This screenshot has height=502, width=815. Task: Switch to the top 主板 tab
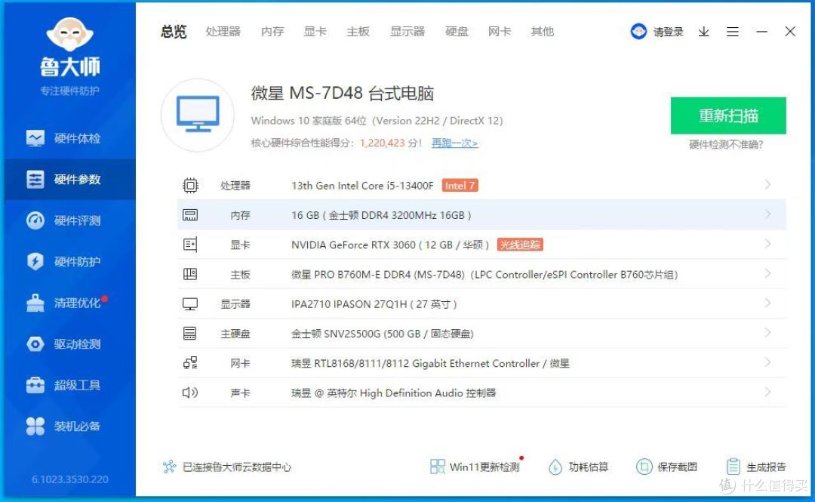[358, 32]
